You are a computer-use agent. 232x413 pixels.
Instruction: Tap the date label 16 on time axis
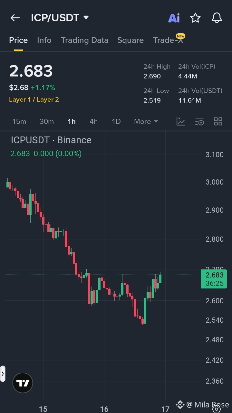click(104, 409)
